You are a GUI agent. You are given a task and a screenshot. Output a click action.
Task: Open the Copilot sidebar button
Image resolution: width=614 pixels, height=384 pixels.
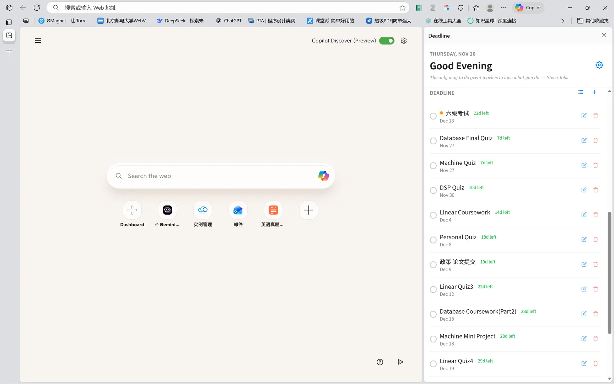click(x=528, y=7)
